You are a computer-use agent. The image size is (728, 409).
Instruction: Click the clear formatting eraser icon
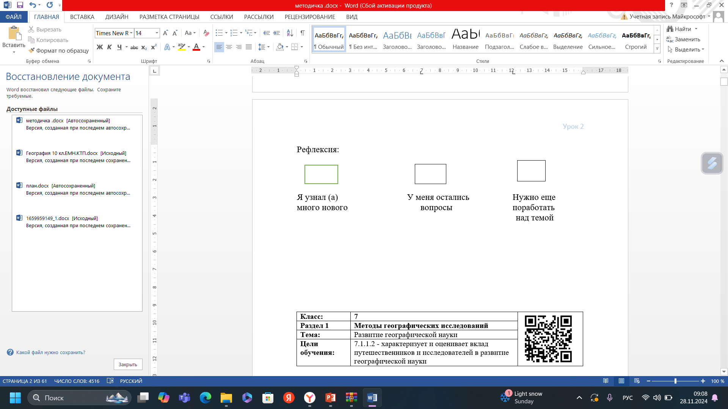(206, 33)
